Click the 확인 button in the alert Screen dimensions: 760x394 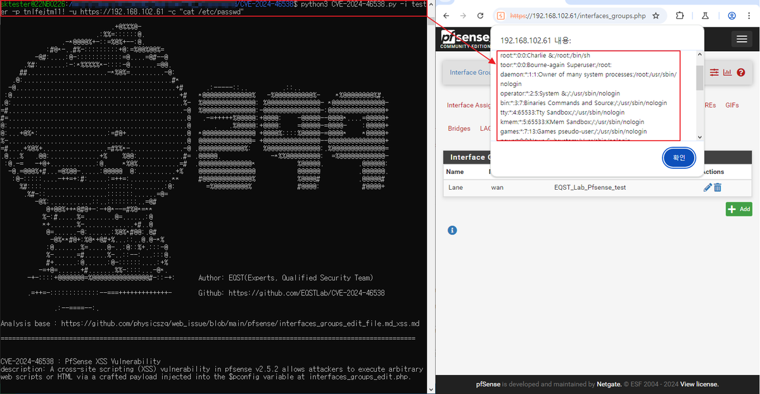pyautogui.click(x=679, y=157)
